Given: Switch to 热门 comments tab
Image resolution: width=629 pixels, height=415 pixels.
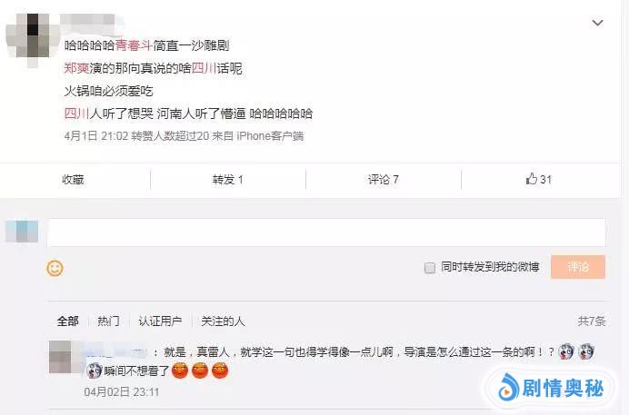Looking at the screenshot, I should pos(108,321).
